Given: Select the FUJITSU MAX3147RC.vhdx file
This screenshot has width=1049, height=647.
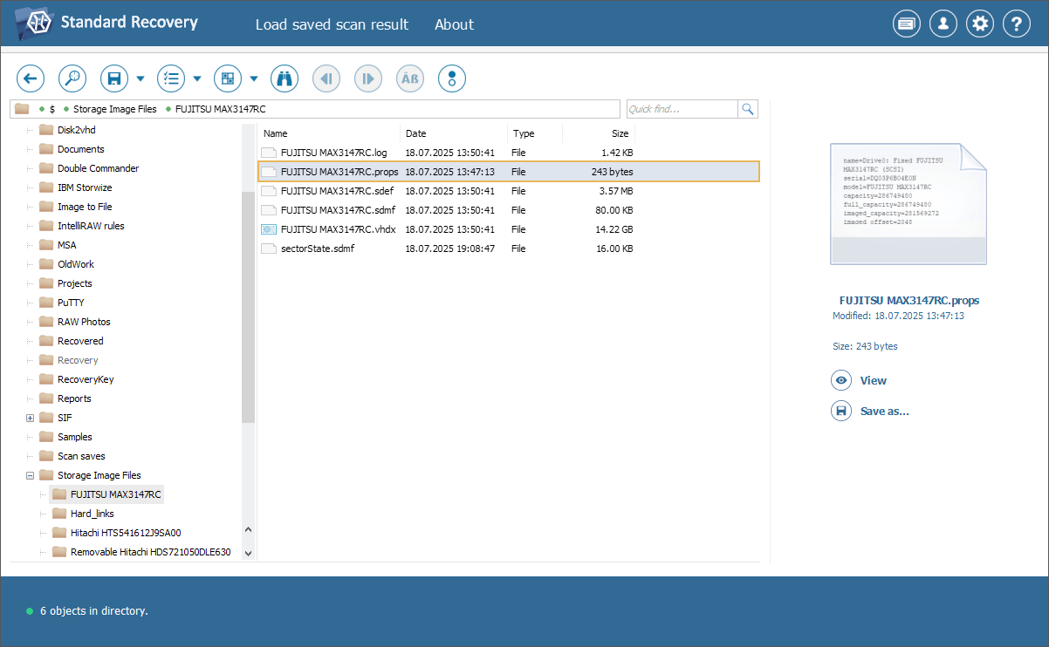Looking at the screenshot, I should click(338, 229).
